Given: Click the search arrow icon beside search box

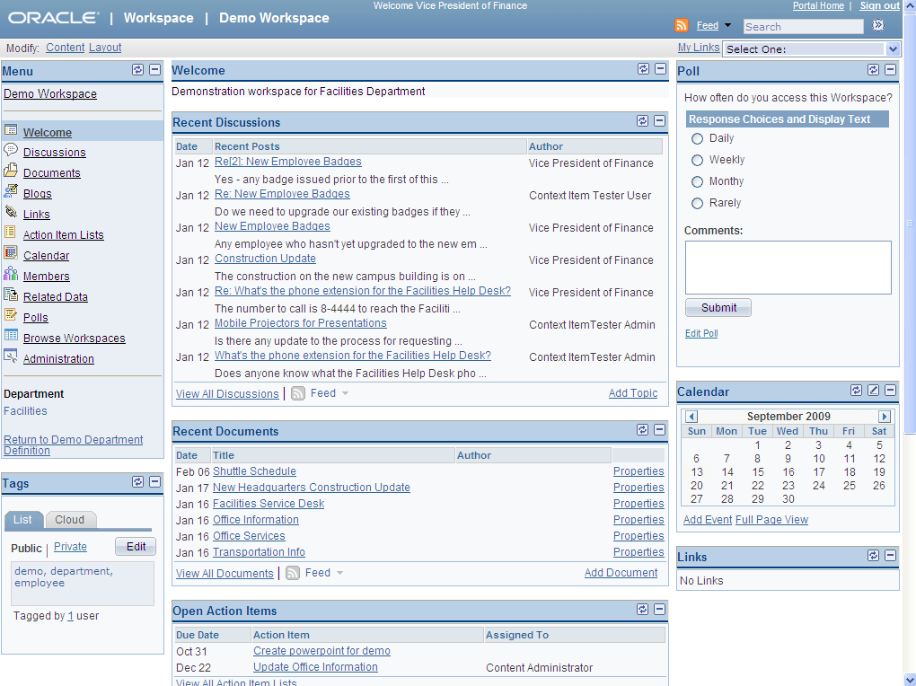Looking at the screenshot, I should [x=878, y=26].
